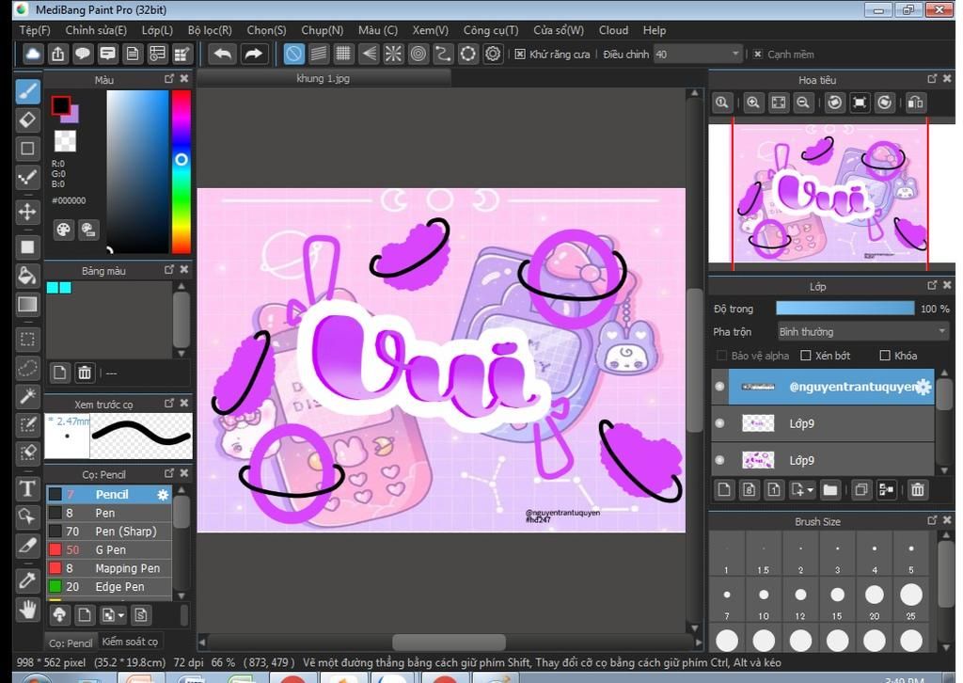
Task: Click the Undo arrow in toolbar
Action: coord(223,54)
